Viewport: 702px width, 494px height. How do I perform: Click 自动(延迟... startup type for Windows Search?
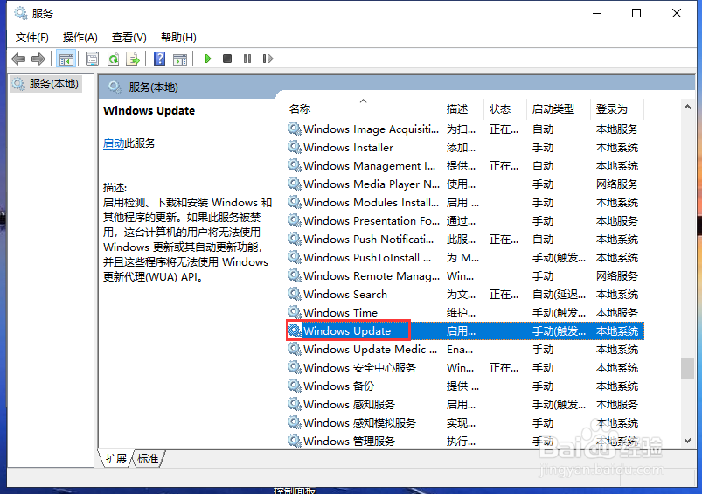(559, 295)
